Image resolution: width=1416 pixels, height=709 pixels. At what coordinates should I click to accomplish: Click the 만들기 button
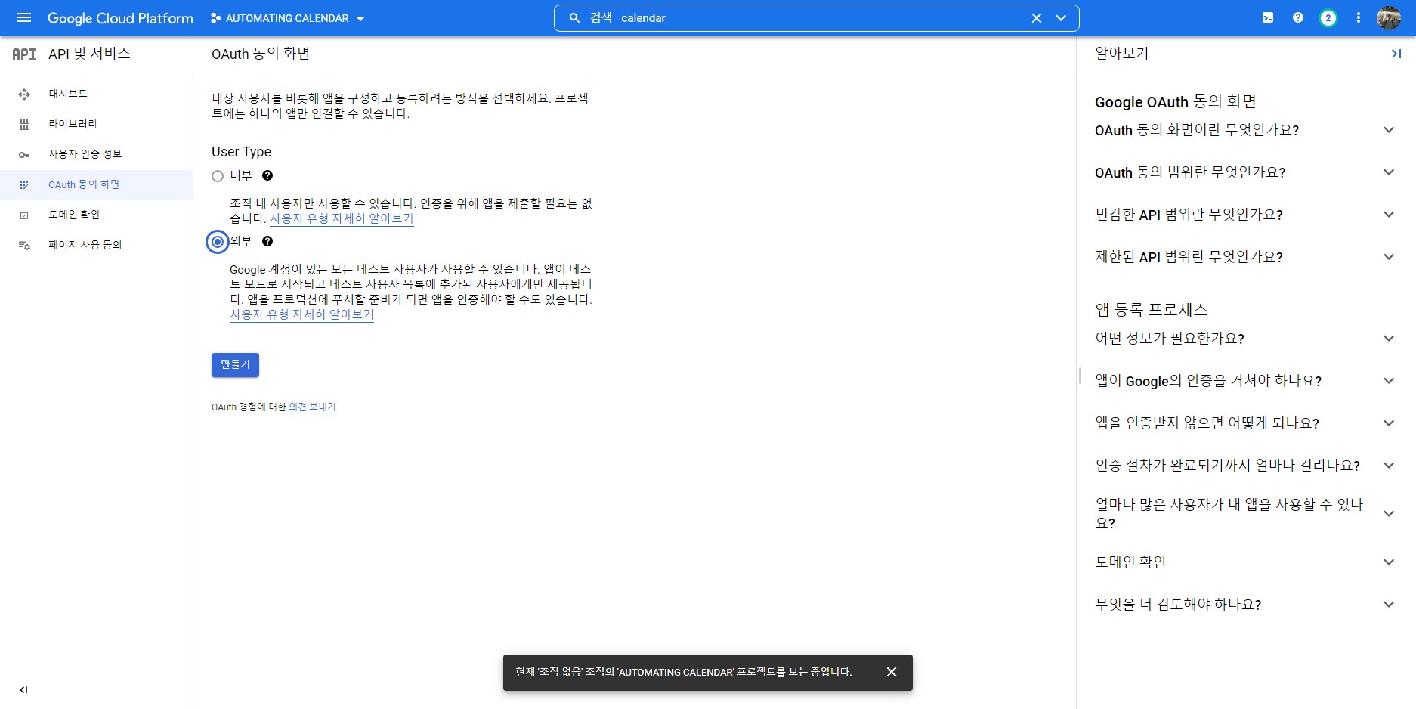tap(235, 365)
